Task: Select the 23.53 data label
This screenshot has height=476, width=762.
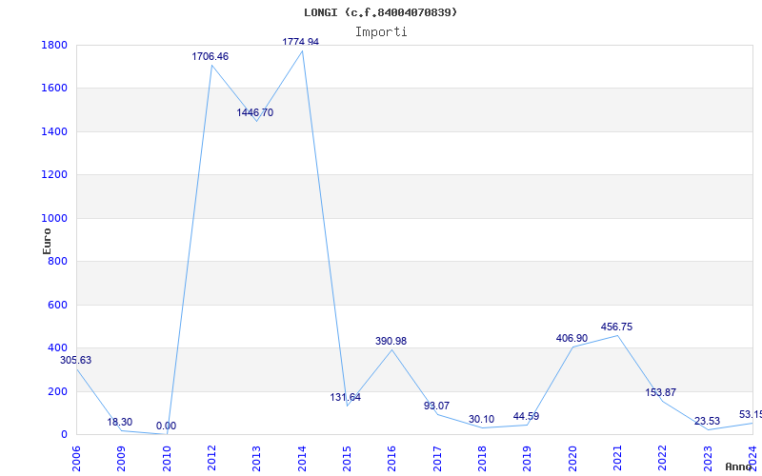Action: click(707, 421)
